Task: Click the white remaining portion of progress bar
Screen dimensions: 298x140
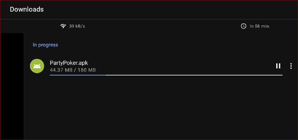Action: 194,75
